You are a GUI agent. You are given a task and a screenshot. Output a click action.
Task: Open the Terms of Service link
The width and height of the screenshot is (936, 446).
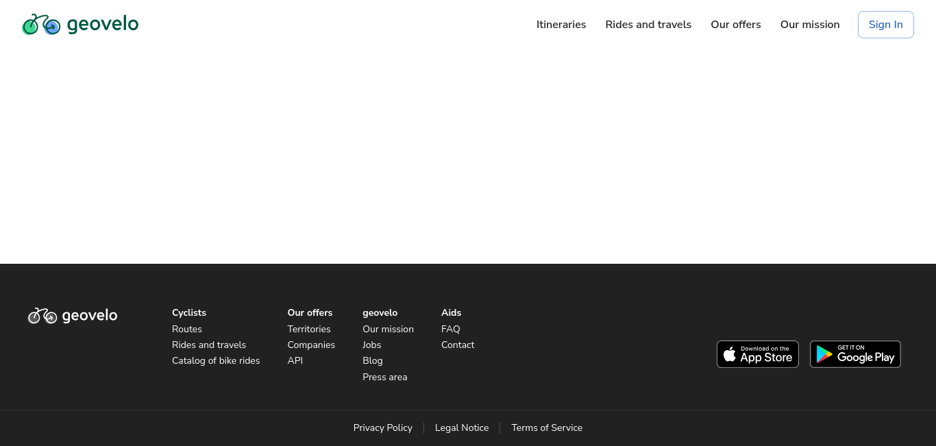click(547, 428)
